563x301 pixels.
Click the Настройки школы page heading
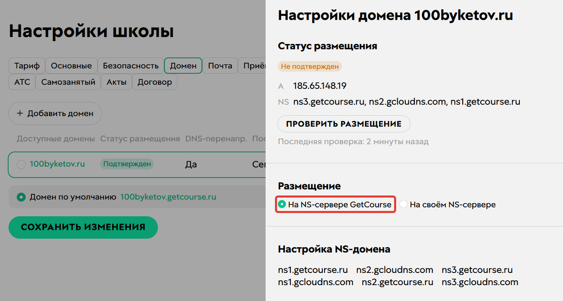[x=91, y=31]
